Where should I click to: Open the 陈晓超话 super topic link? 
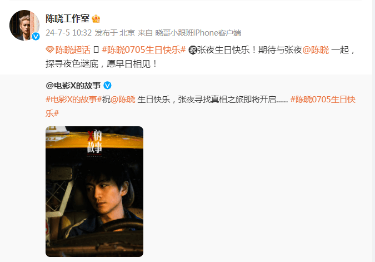[x=73, y=50]
